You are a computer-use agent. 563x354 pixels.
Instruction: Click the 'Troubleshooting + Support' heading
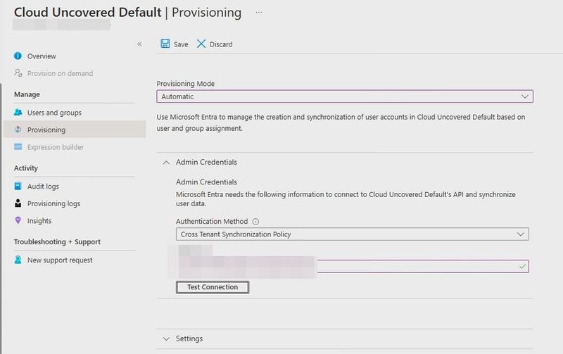coord(57,241)
